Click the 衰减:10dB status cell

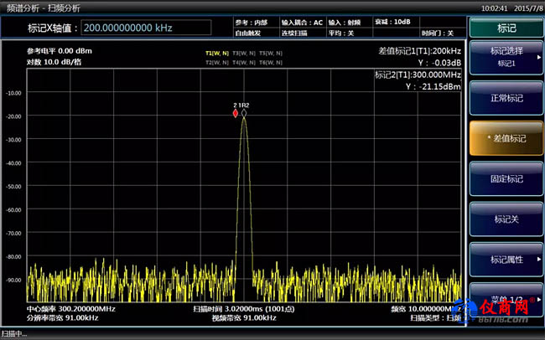[392, 22]
